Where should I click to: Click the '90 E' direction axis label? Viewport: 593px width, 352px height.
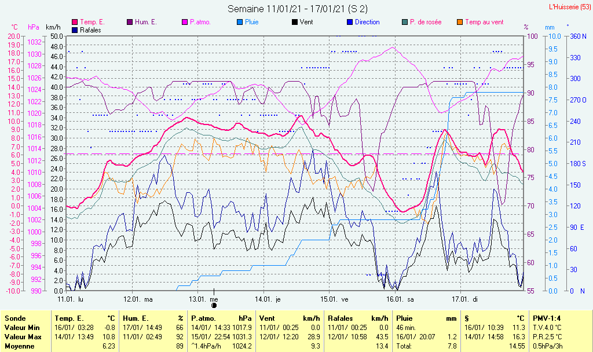coord(577,227)
